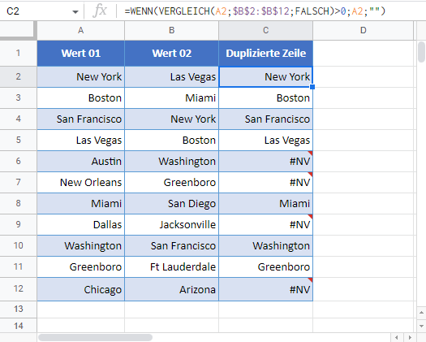This screenshot has width=426, height=342.
Task: Click cell A12 with 'Chicago'
Action: click(x=80, y=289)
